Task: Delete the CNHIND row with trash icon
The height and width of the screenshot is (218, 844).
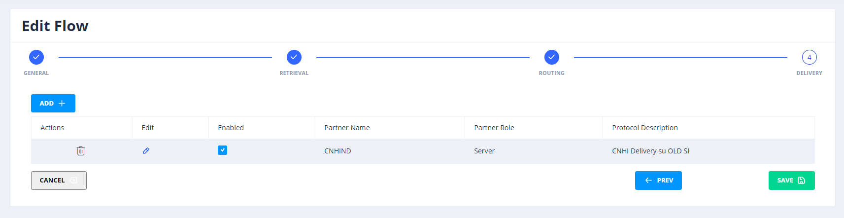Action: [x=81, y=151]
